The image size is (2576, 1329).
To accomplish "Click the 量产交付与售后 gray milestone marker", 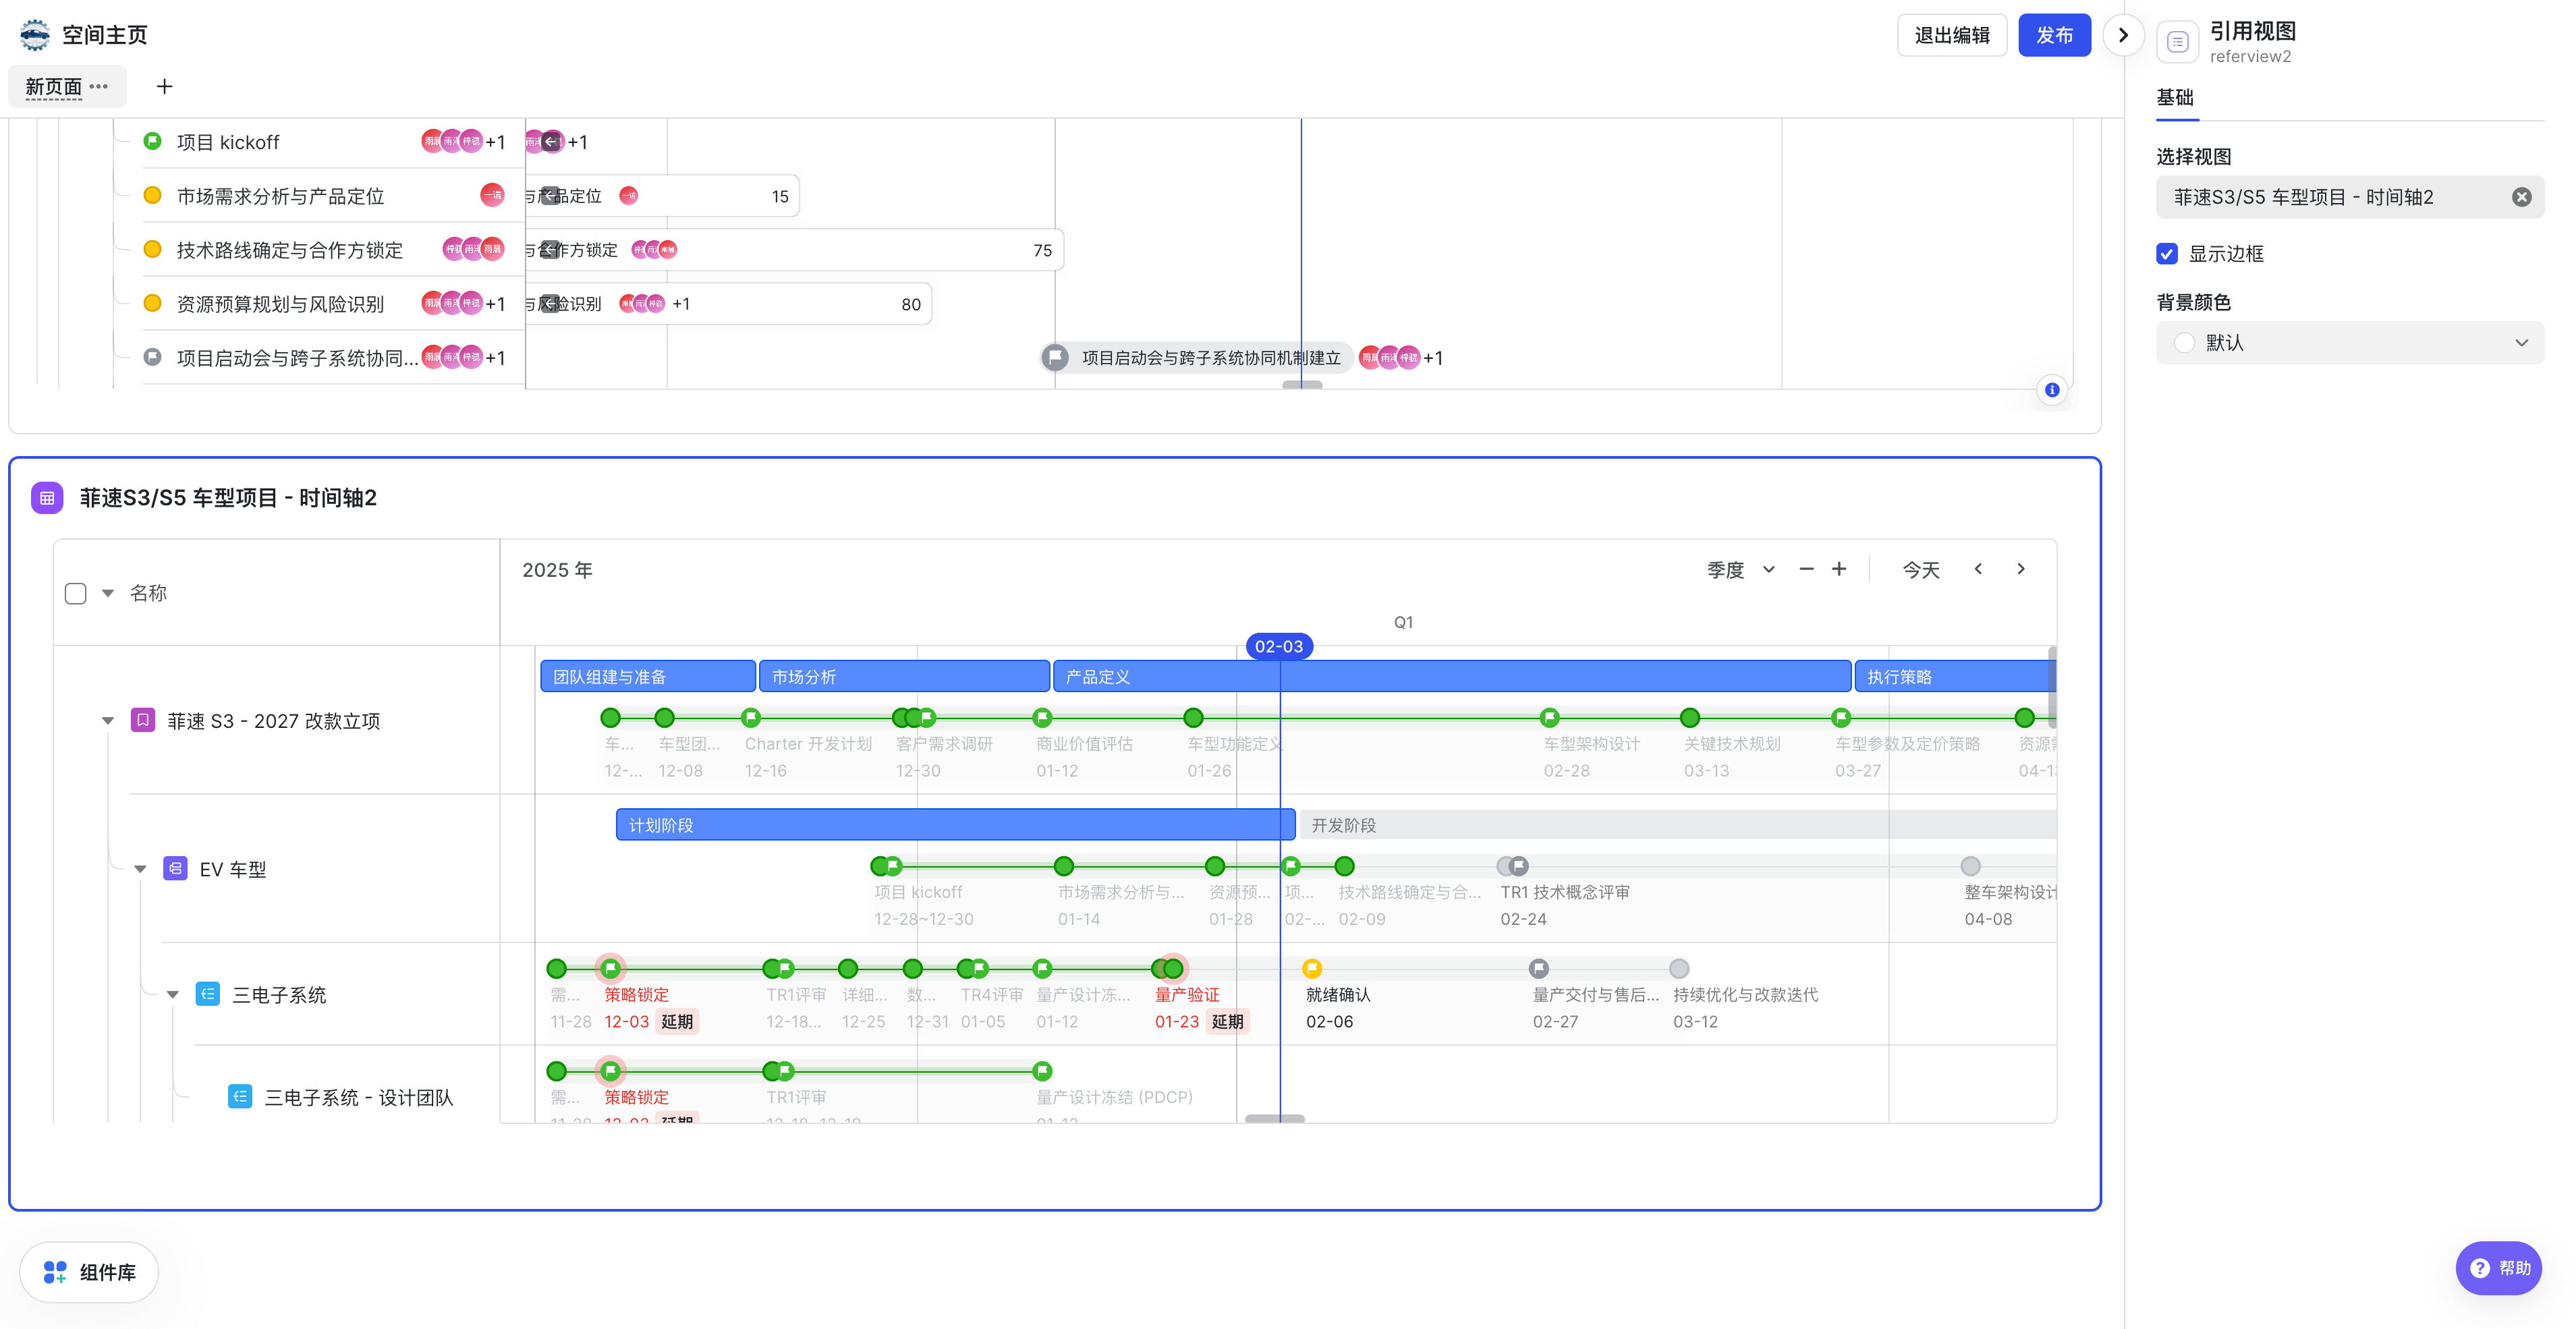I will pos(1539,968).
